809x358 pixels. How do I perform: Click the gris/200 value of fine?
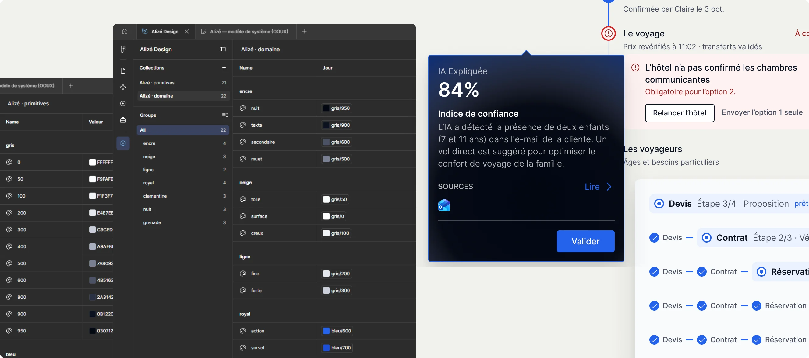pos(336,274)
